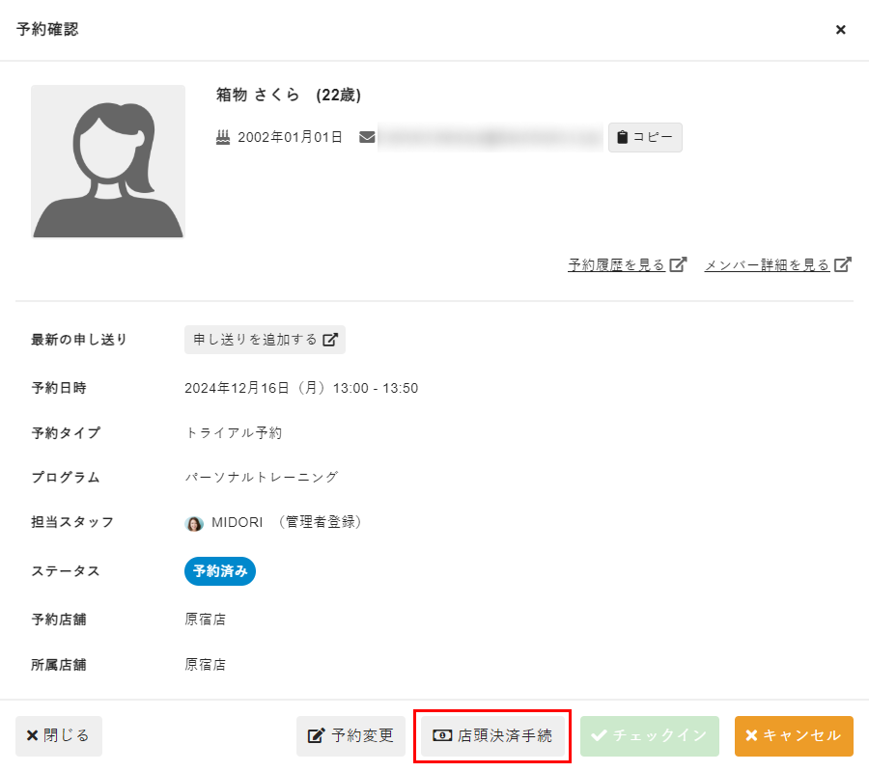Open 予約変更 to edit the reservation
The height and width of the screenshot is (772, 869).
tap(351, 735)
